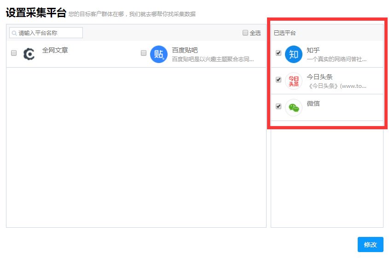Check the 全网文章 checkbox
This screenshot has width=389, height=259.
14,53
